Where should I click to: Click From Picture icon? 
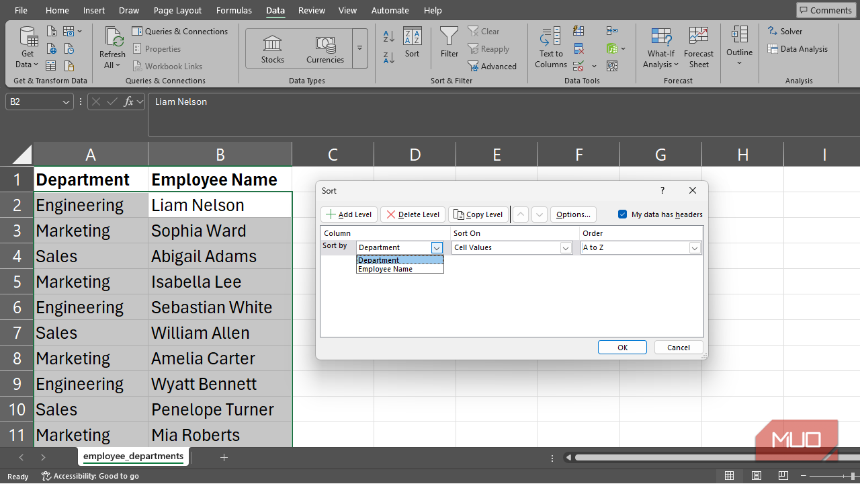click(71, 32)
